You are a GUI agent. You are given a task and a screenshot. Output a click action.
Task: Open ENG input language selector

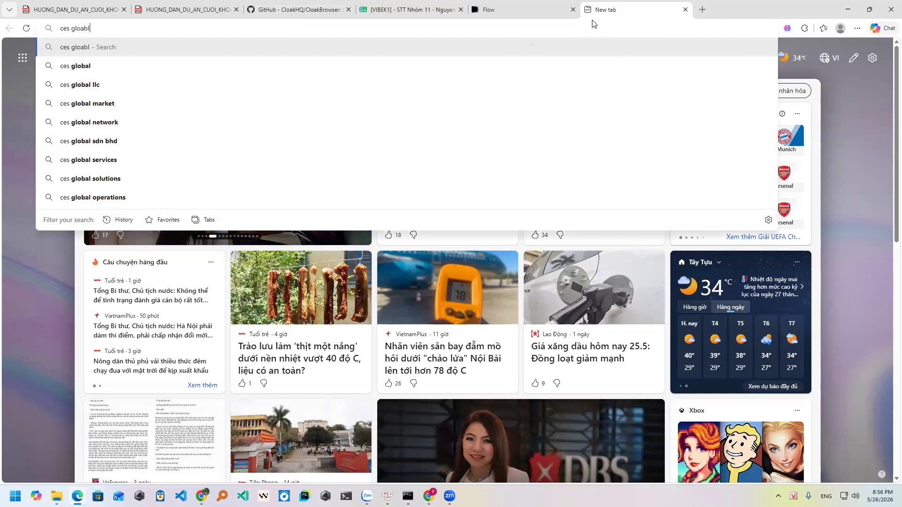tap(826, 496)
